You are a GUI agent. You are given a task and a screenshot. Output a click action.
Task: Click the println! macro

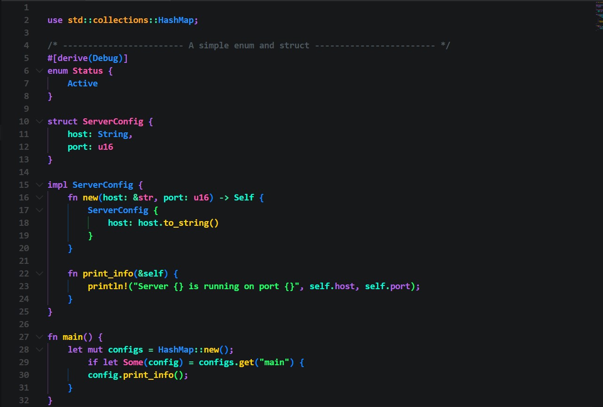[108, 286]
